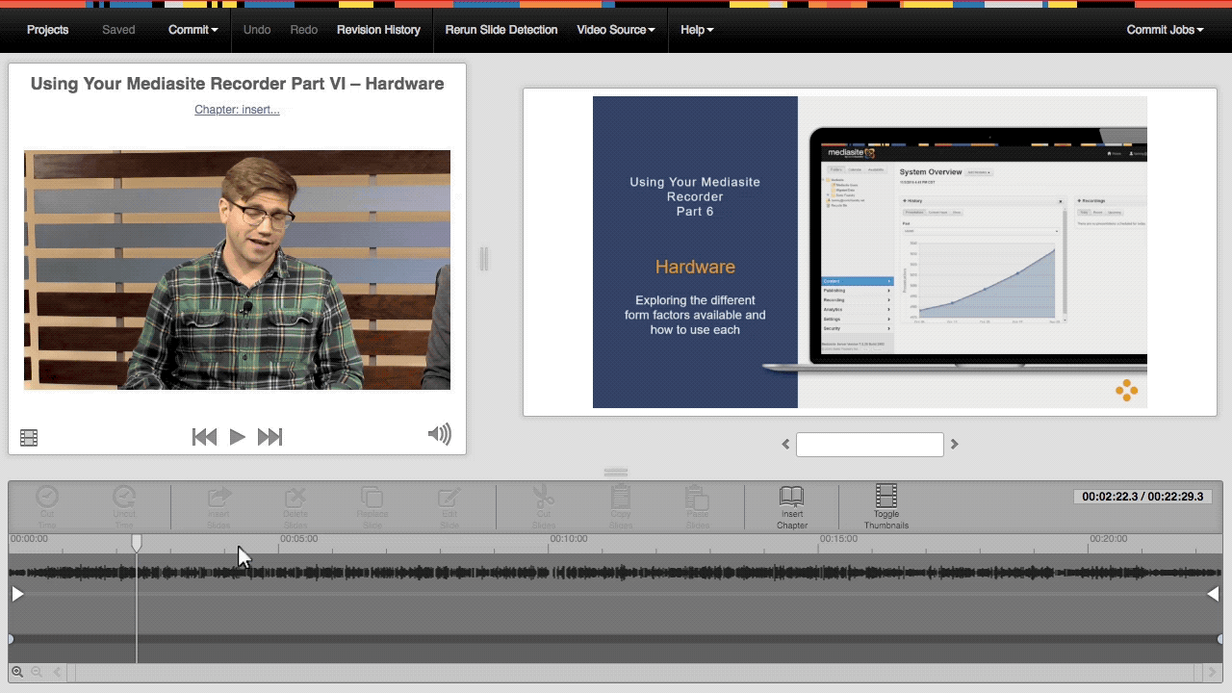This screenshot has height=693, width=1232.
Task: Click the Saved status button
Action: tap(118, 30)
